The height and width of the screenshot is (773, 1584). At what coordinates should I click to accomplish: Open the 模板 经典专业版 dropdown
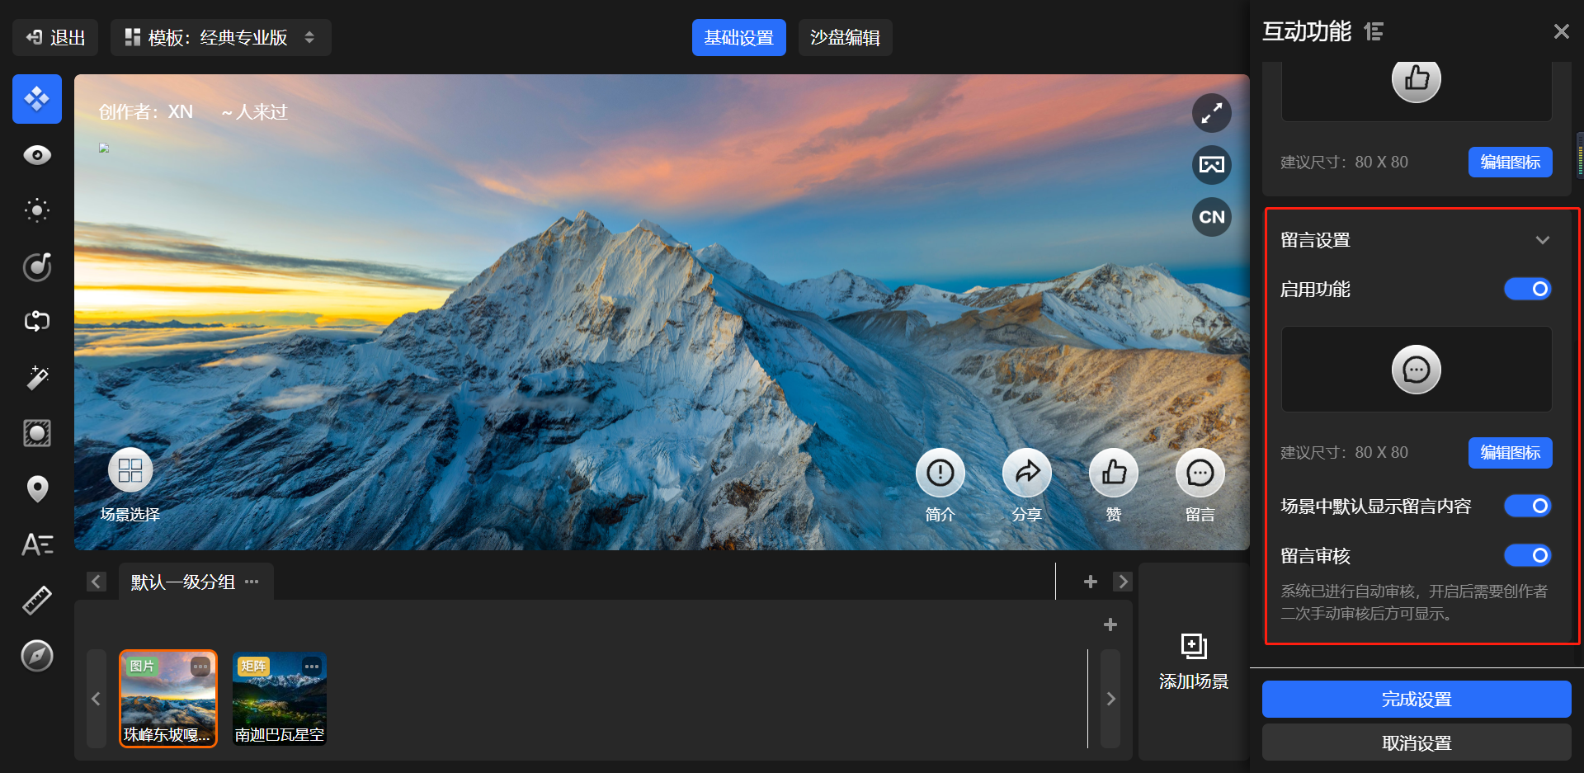tap(220, 38)
